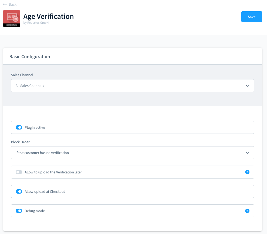
Task: Click the Sales Channel chevron arrow
Action: click(247, 86)
